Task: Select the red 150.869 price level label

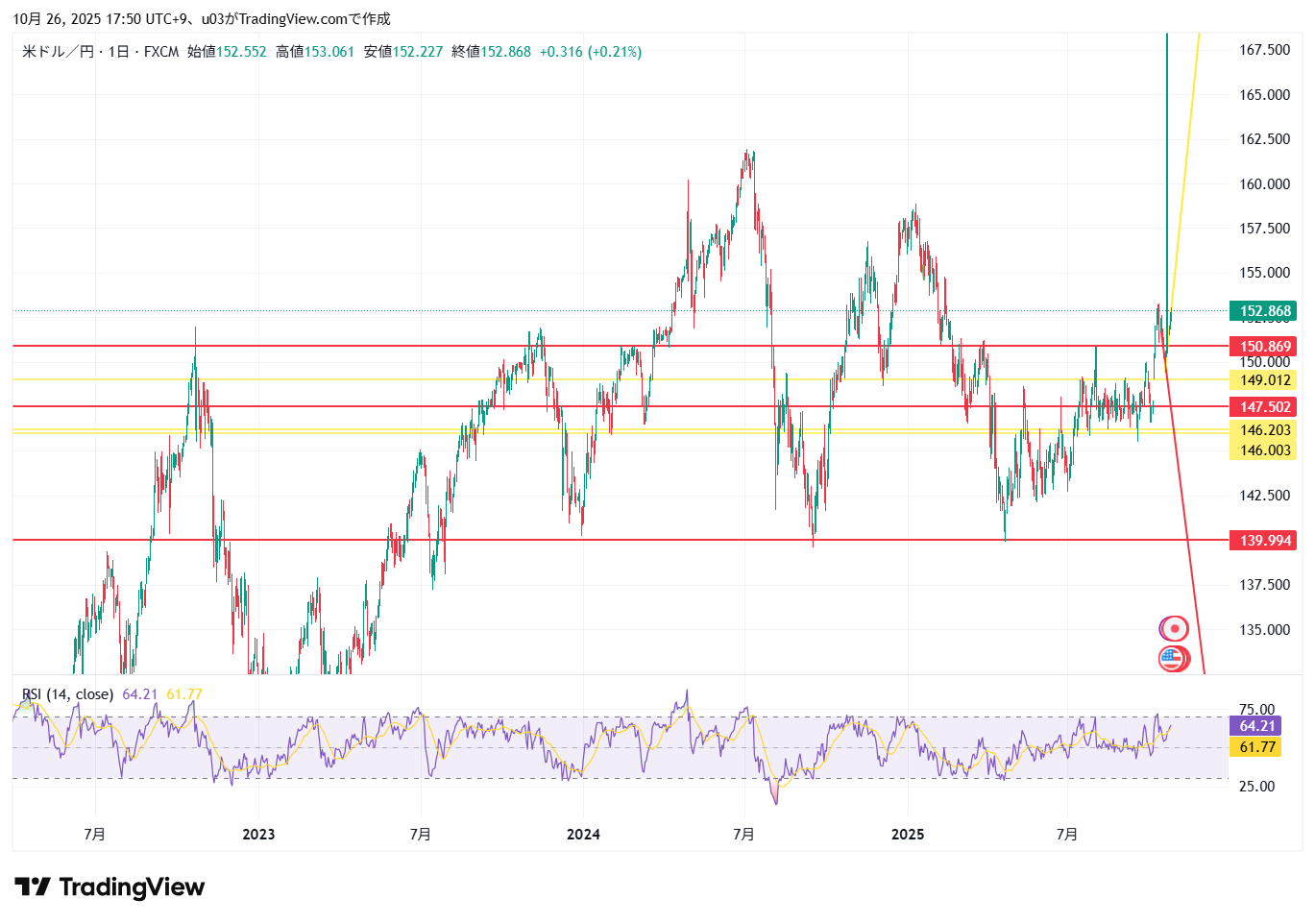Action: pos(1263,347)
